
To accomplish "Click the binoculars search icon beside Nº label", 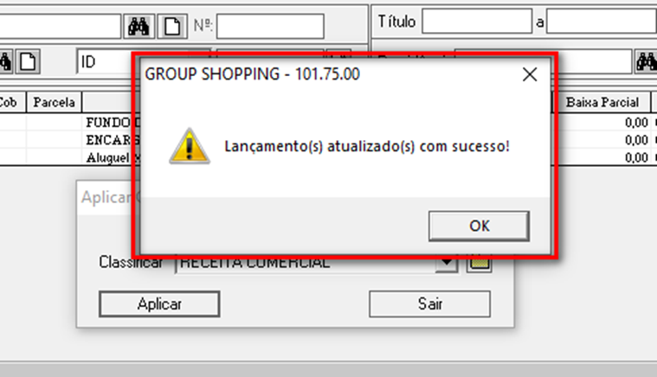I will pos(138,26).
